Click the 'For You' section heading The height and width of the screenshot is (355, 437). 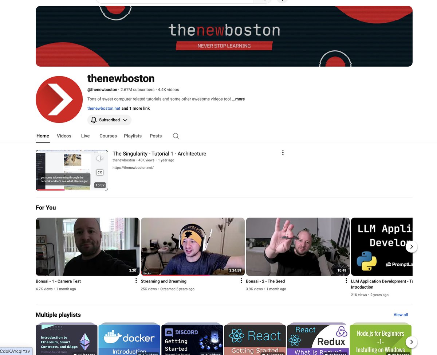pos(46,208)
